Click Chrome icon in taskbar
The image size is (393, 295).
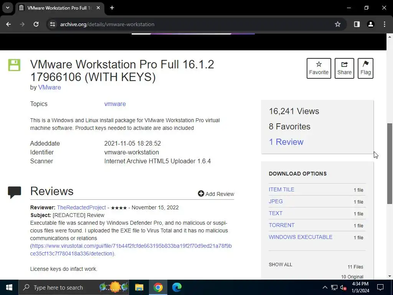coord(158,287)
